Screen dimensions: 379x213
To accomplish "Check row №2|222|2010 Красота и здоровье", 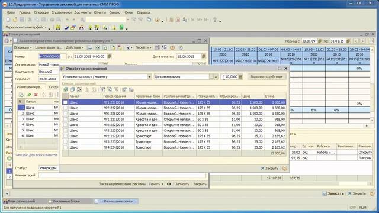I will click(x=65, y=125).
